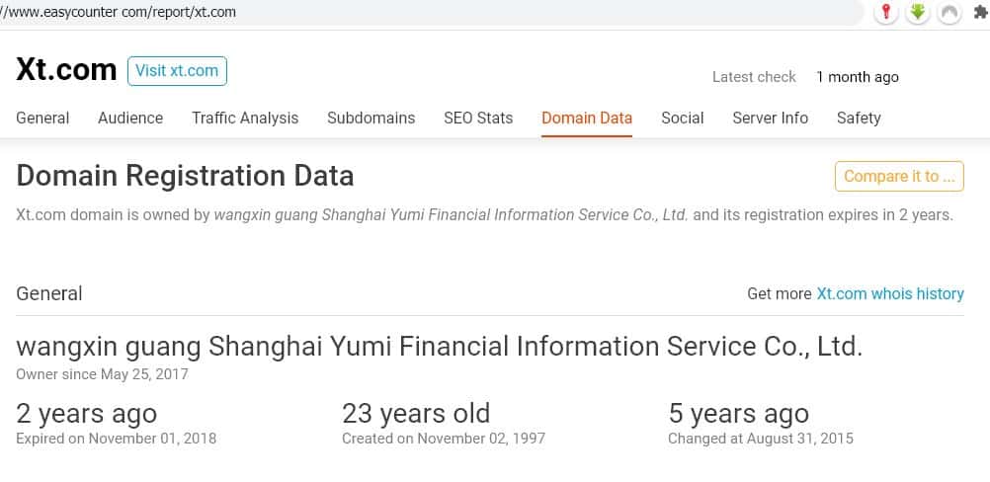
Task: Click the Xt.com site title heading
Action: tap(66, 70)
